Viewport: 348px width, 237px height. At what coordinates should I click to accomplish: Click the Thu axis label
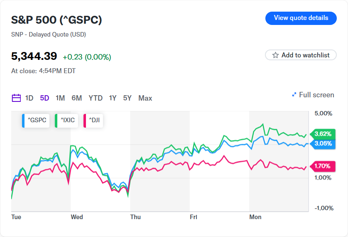coord(135,217)
